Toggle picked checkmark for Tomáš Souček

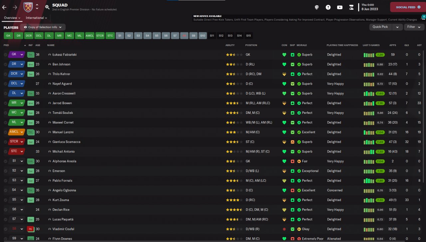[x=6, y=113]
